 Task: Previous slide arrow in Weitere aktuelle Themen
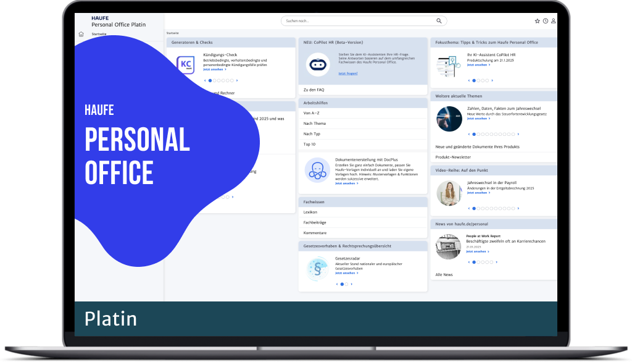[469, 135]
